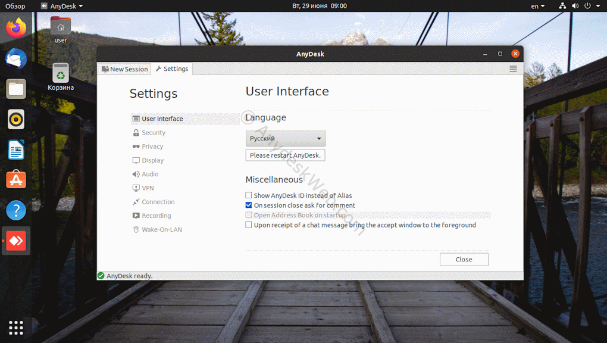Click the Please restart AnyDesk message
The height and width of the screenshot is (343, 607).
285,155
